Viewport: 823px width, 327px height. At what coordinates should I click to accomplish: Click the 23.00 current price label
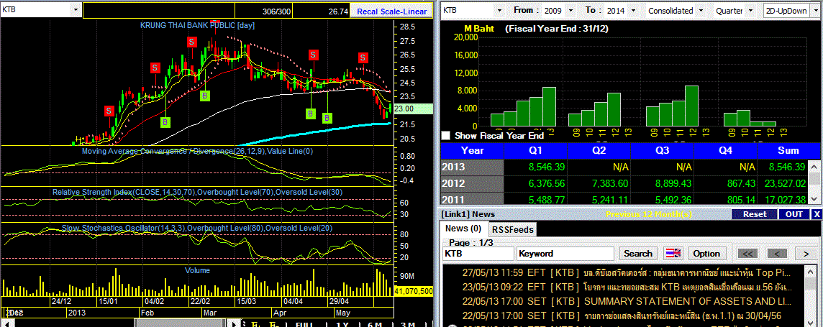[x=411, y=109]
